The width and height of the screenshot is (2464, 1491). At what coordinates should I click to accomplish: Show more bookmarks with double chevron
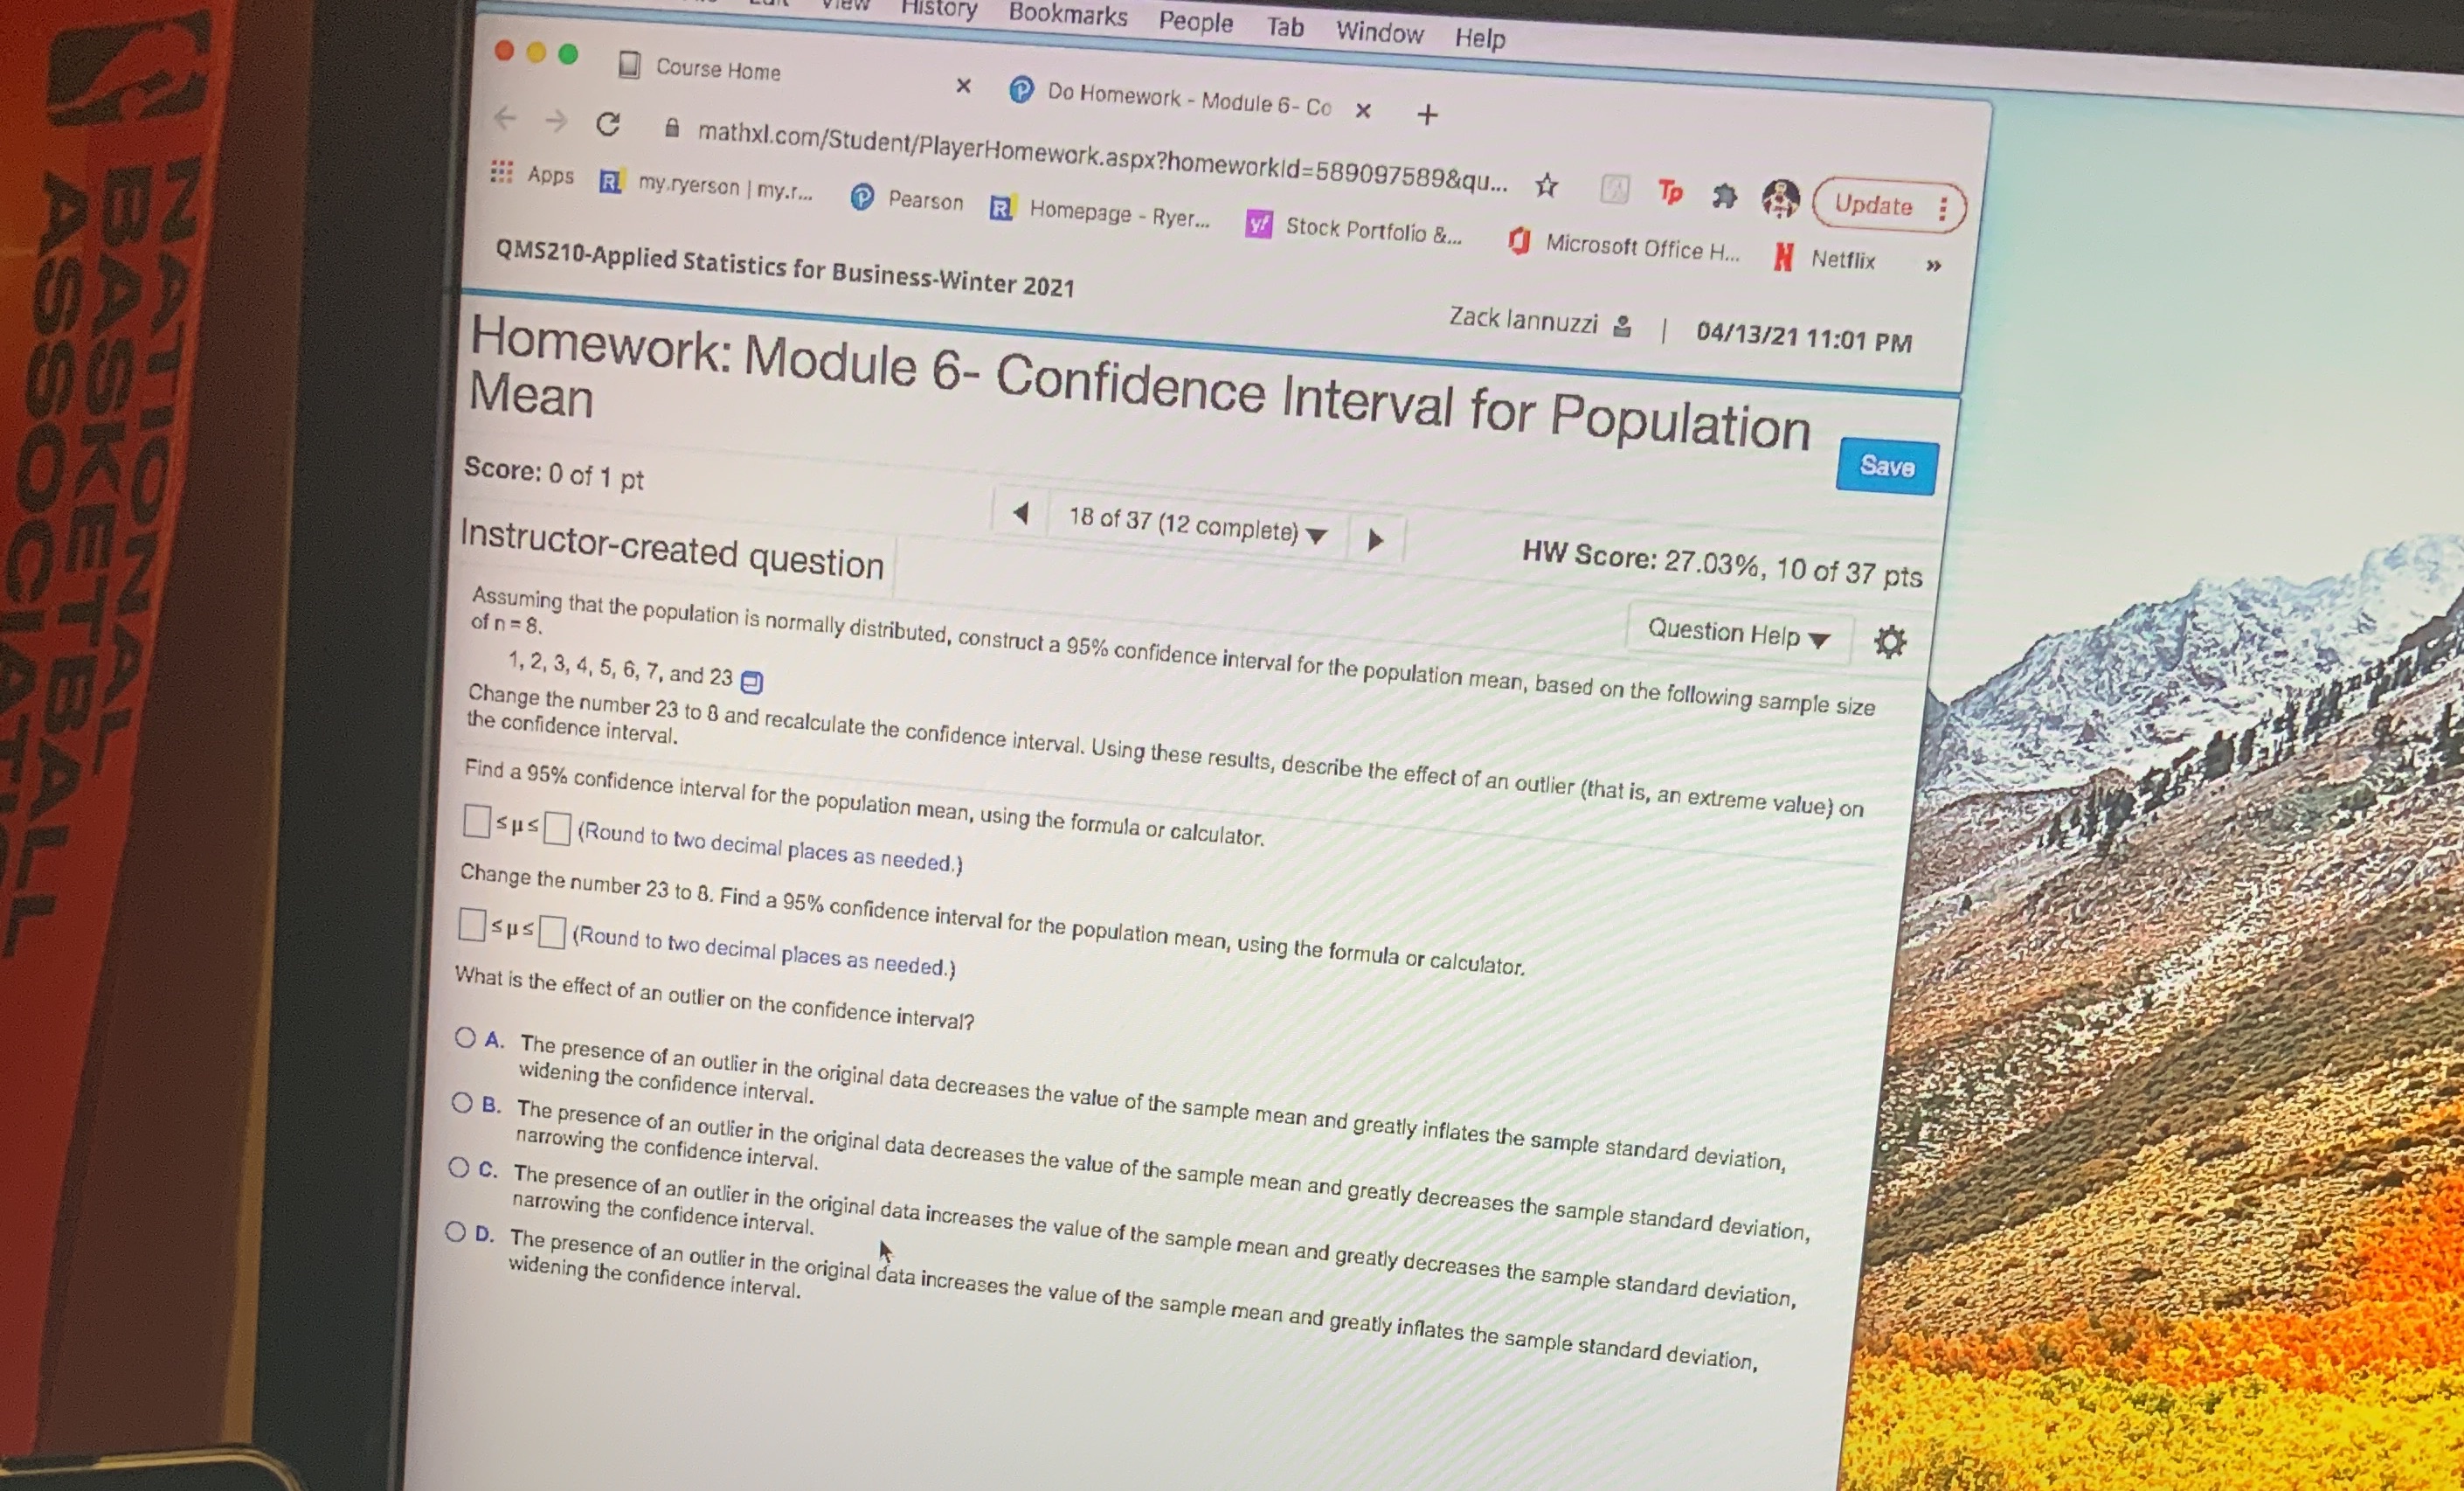click(x=1933, y=265)
